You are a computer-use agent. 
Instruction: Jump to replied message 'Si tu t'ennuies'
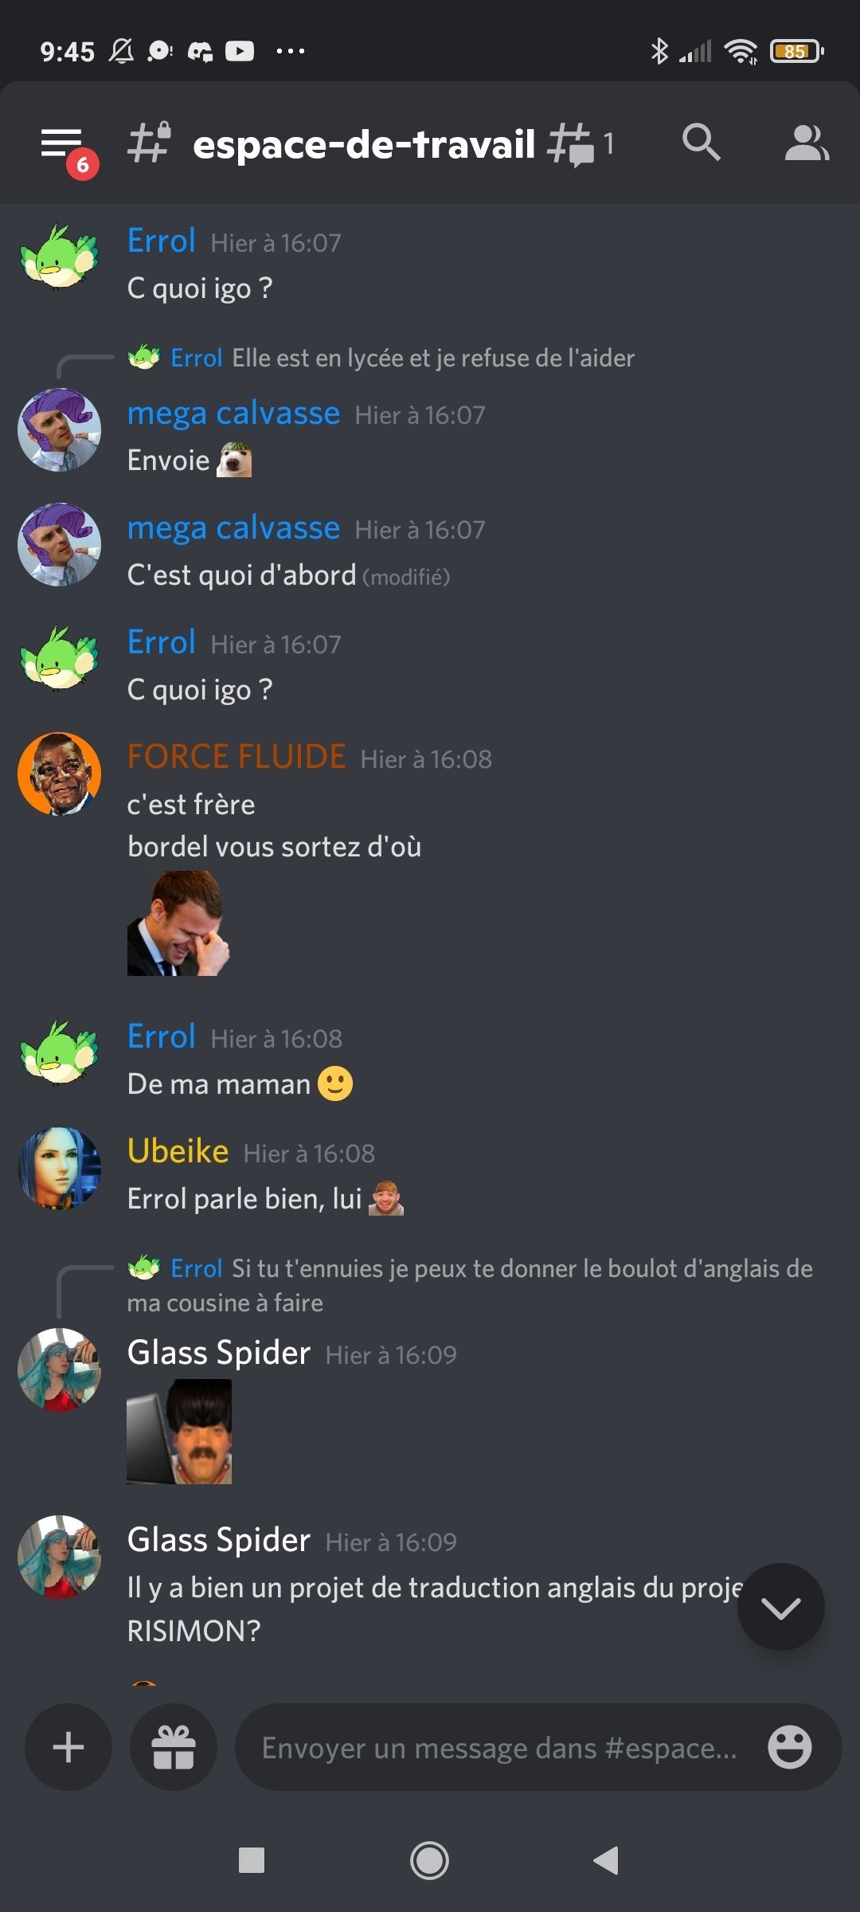point(470,1285)
